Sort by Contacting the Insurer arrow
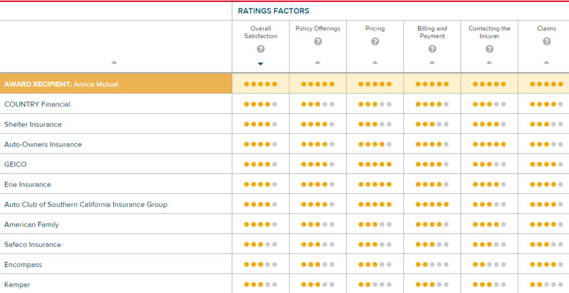The image size is (569, 293). point(489,63)
